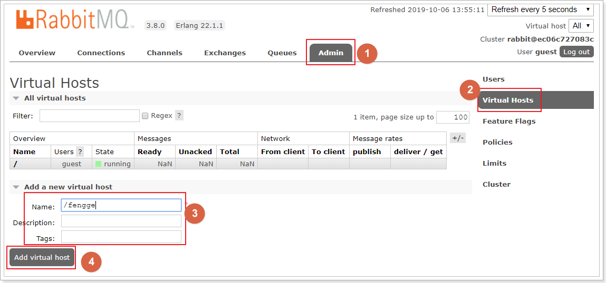606x283 pixels.
Task: Click the From client column header
Action: 283,151
